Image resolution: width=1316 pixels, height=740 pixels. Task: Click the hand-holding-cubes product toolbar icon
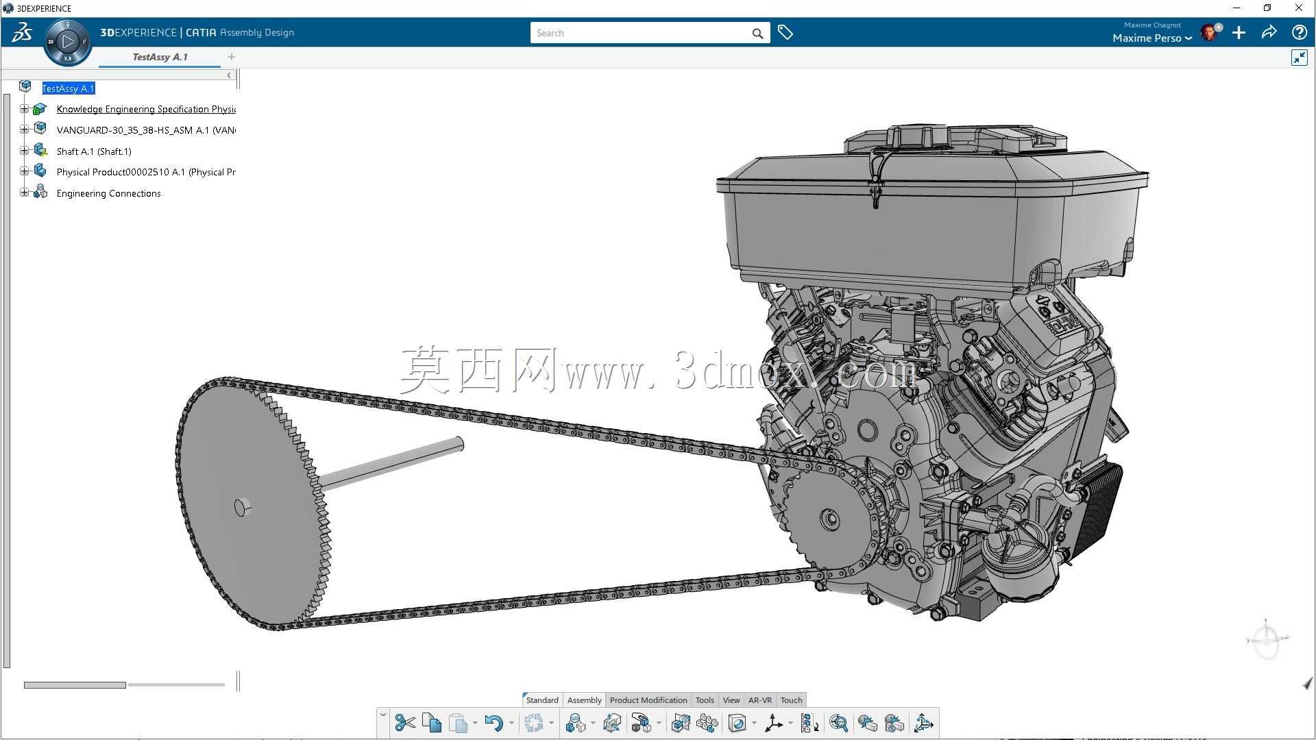coord(642,723)
